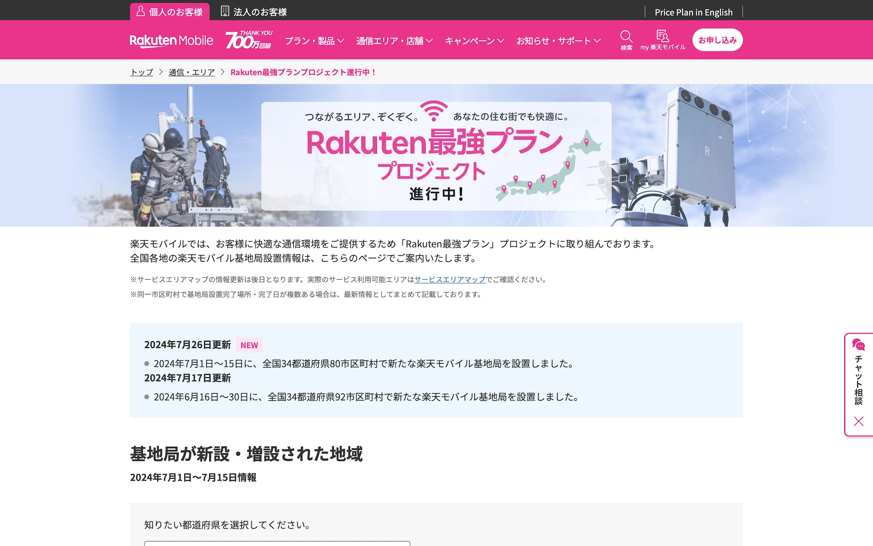Click the 通信・エリア breadcrumb link

coord(191,72)
